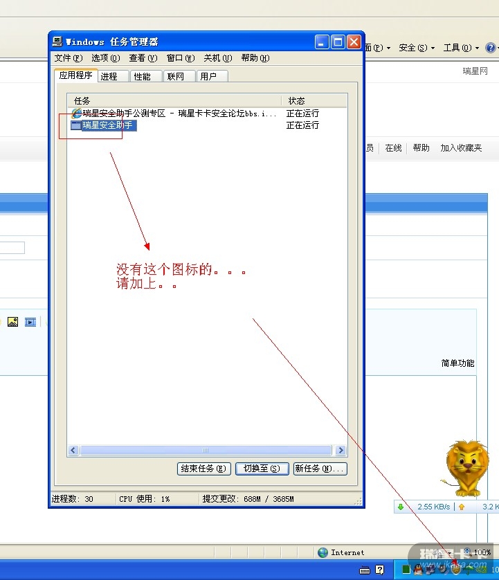Switch to the 性能 tab
Image resolution: width=499 pixels, height=580 pixels.
coord(146,76)
